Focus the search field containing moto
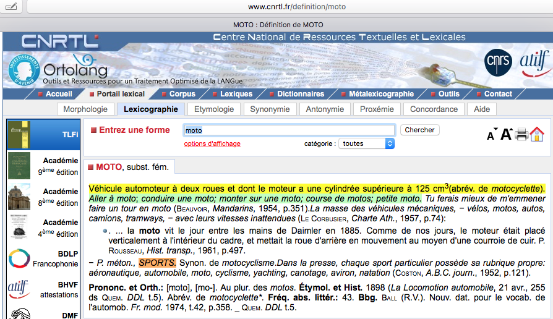 click(289, 130)
